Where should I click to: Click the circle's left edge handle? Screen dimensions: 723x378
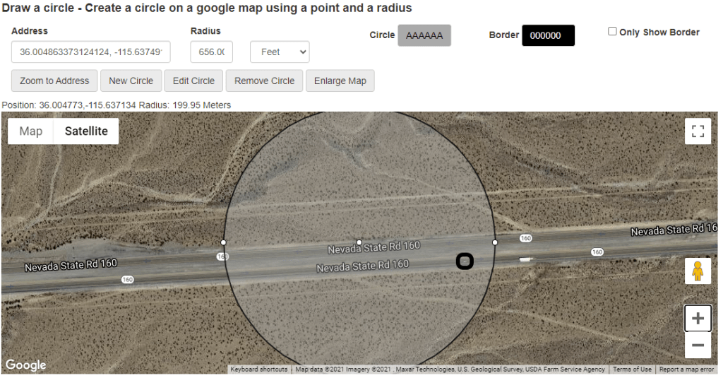224,242
